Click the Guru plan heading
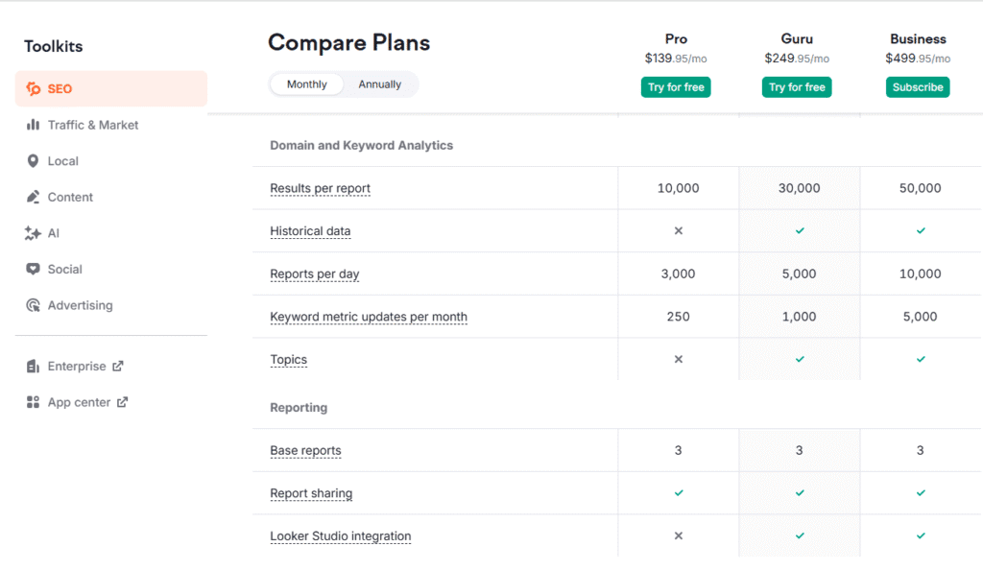 pos(797,38)
